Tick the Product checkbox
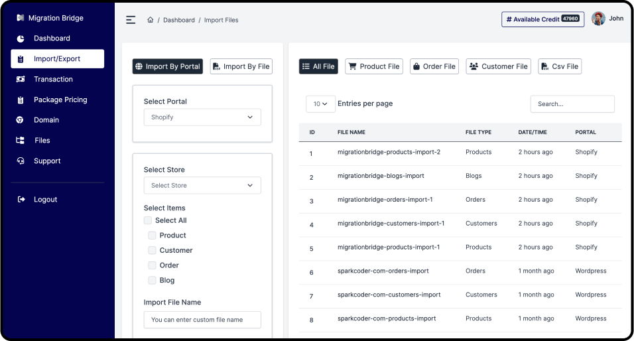 pyautogui.click(x=152, y=236)
